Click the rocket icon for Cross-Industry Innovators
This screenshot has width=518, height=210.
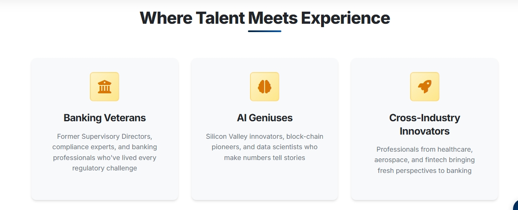tap(424, 87)
